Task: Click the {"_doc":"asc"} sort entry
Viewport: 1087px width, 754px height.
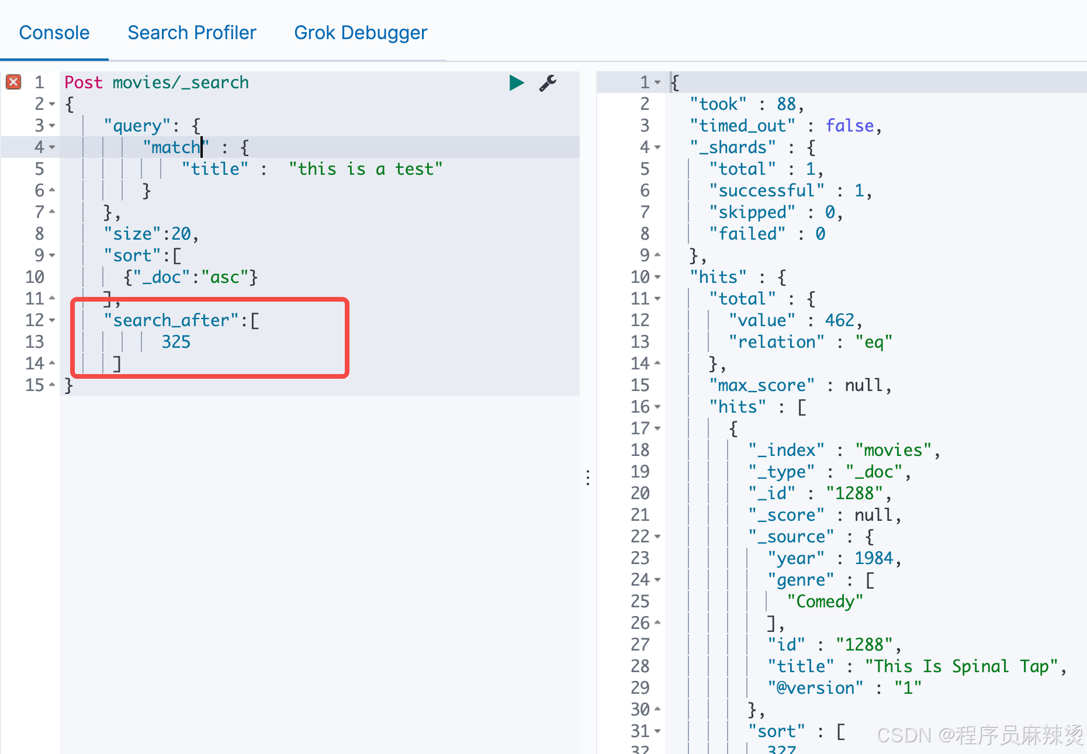Action: 191,277
